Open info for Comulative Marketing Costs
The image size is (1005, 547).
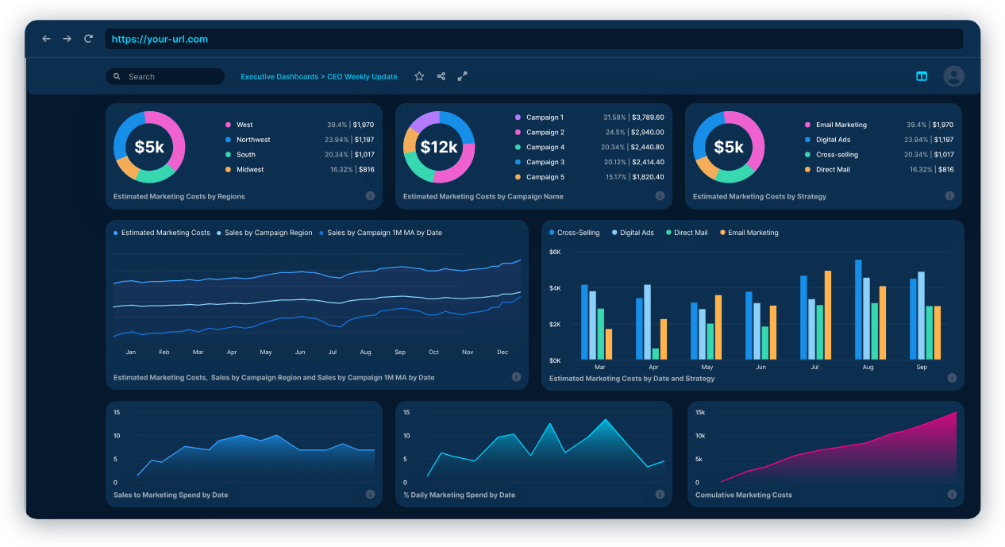click(x=952, y=495)
